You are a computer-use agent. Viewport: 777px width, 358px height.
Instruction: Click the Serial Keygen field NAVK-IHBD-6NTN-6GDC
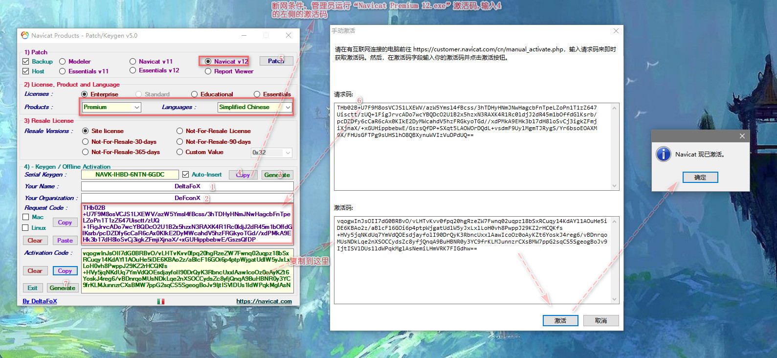pyautogui.click(x=130, y=175)
